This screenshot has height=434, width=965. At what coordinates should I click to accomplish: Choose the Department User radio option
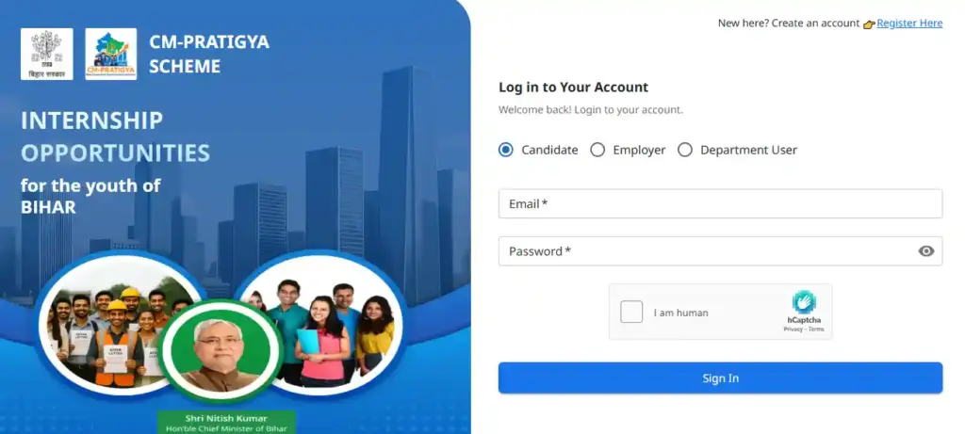pos(685,150)
